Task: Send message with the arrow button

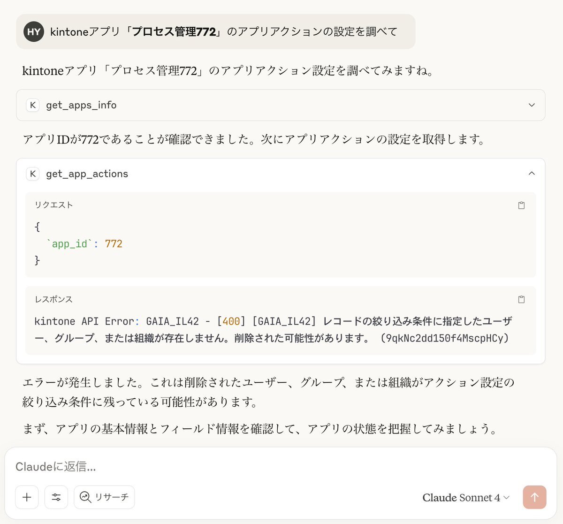Action: [x=534, y=497]
